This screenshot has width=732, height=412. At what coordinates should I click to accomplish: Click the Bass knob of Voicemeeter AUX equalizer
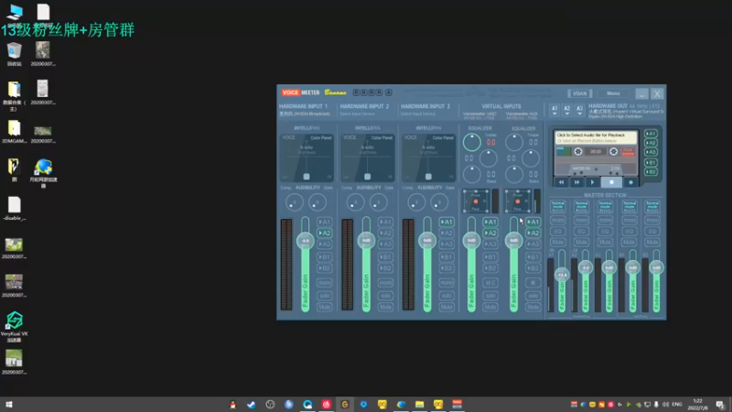(513, 175)
